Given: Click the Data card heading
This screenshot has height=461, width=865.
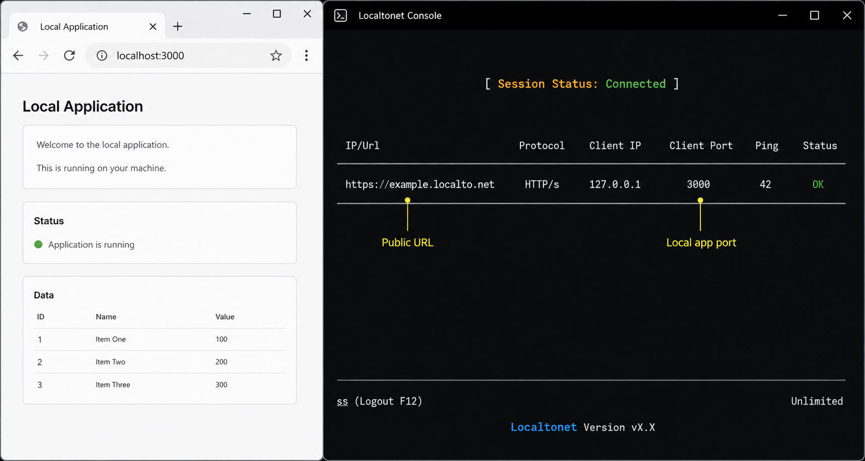Looking at the screenshot, I should point(44,295).
